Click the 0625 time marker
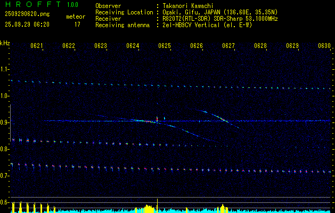Image resolution: width=335 pixels, height=213 pixels. coord(165,45)
